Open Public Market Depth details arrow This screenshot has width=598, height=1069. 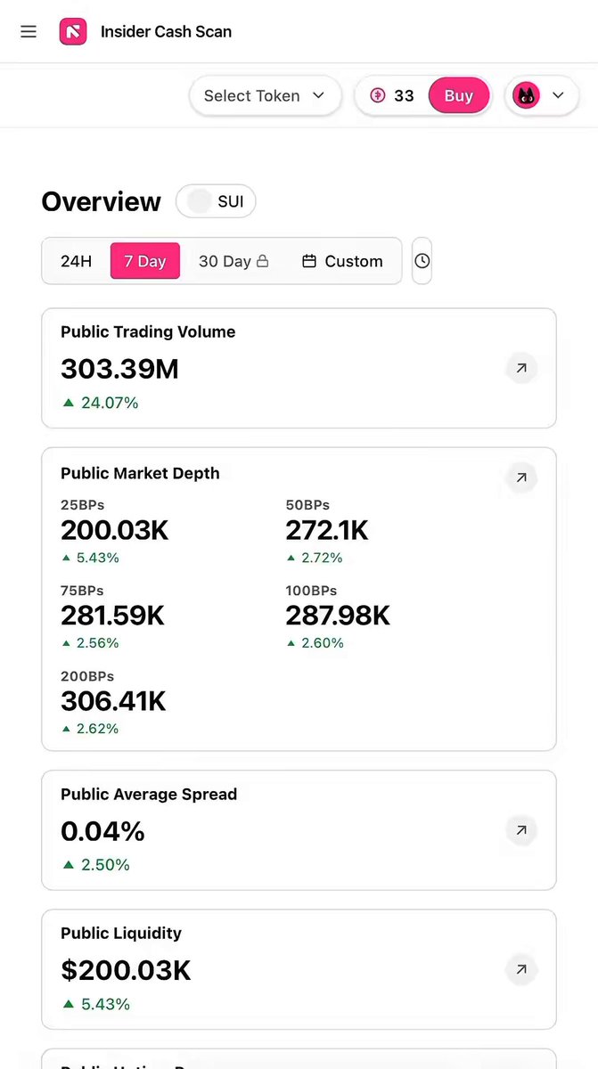coord(521,477)
